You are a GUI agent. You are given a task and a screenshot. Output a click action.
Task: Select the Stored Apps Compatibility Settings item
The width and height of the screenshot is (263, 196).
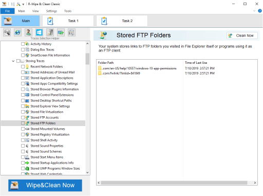(54, 83)
